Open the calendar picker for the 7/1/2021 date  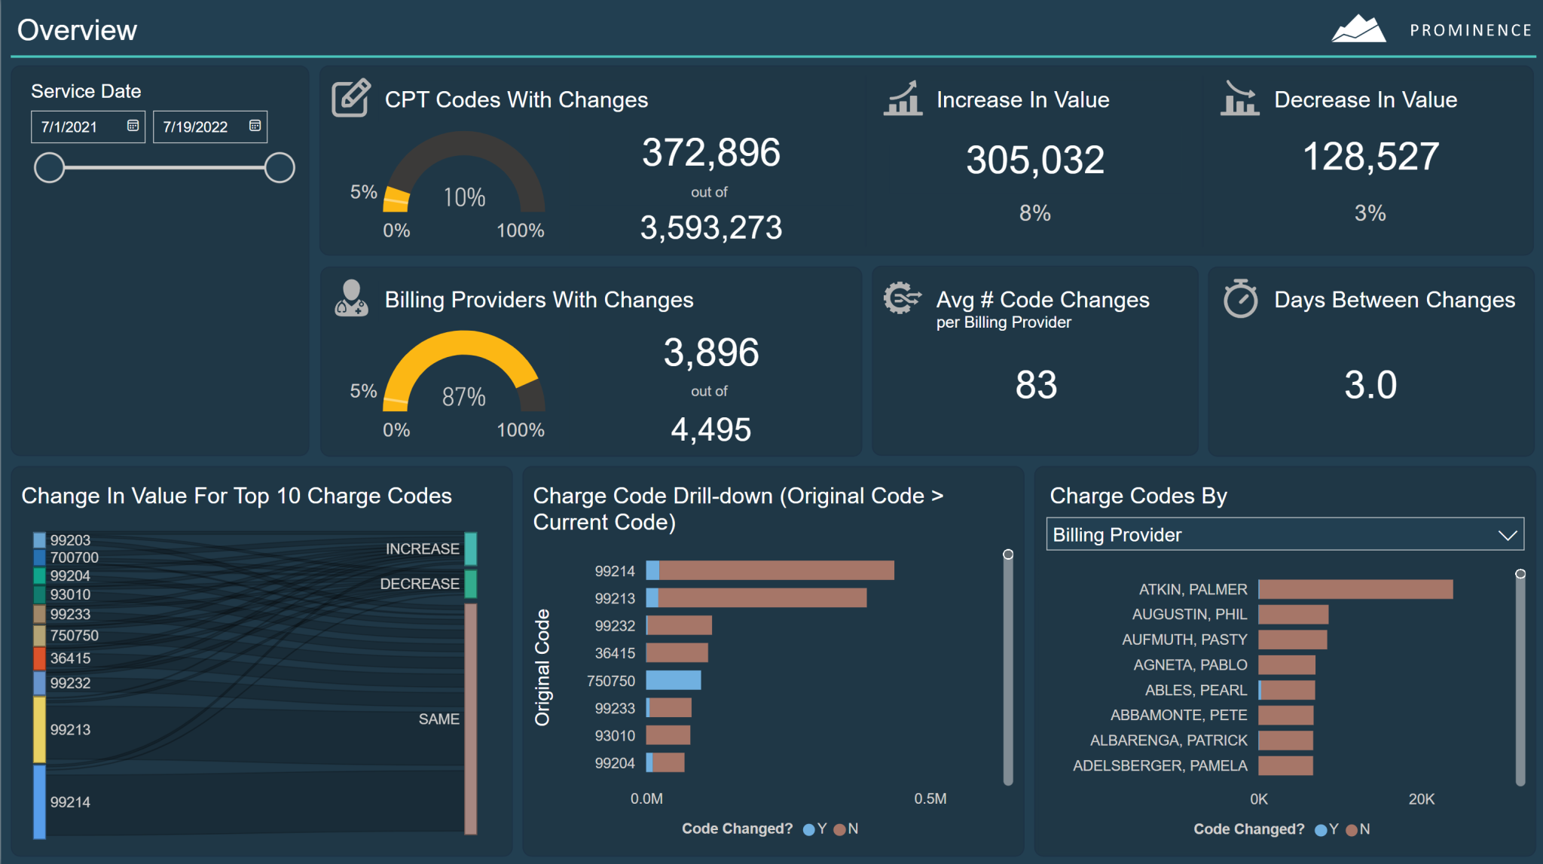click(x=132, y=126)
